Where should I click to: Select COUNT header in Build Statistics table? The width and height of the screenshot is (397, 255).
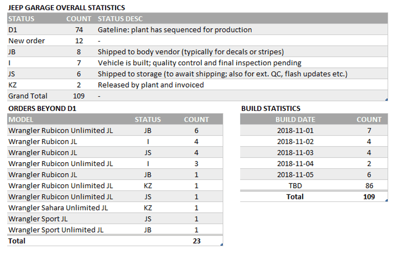point(369,119)
